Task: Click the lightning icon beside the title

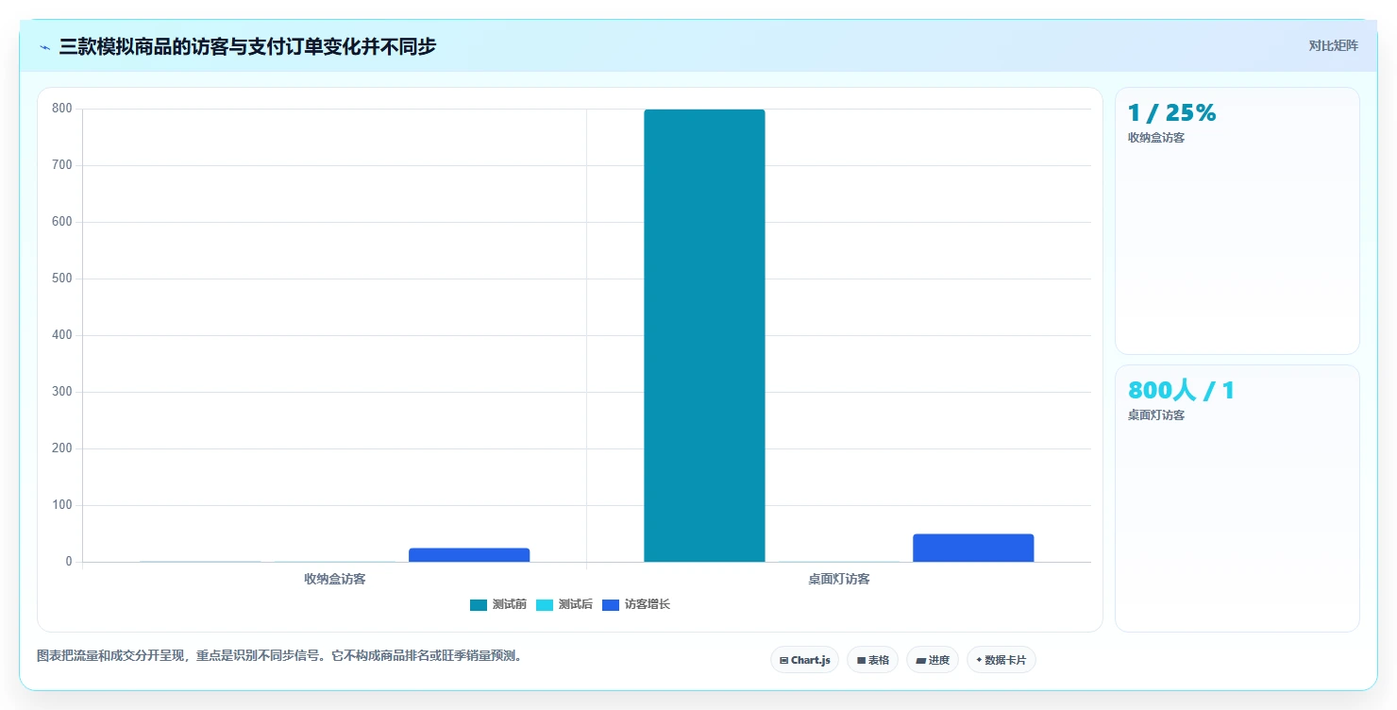Action: coord(44,47)
